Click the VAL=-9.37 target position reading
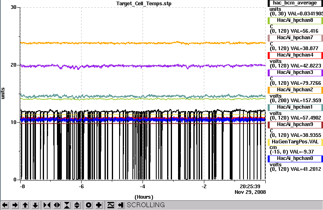Image resolution: width=323 pixels, height=210 pixels. click(x=302, y=152)
